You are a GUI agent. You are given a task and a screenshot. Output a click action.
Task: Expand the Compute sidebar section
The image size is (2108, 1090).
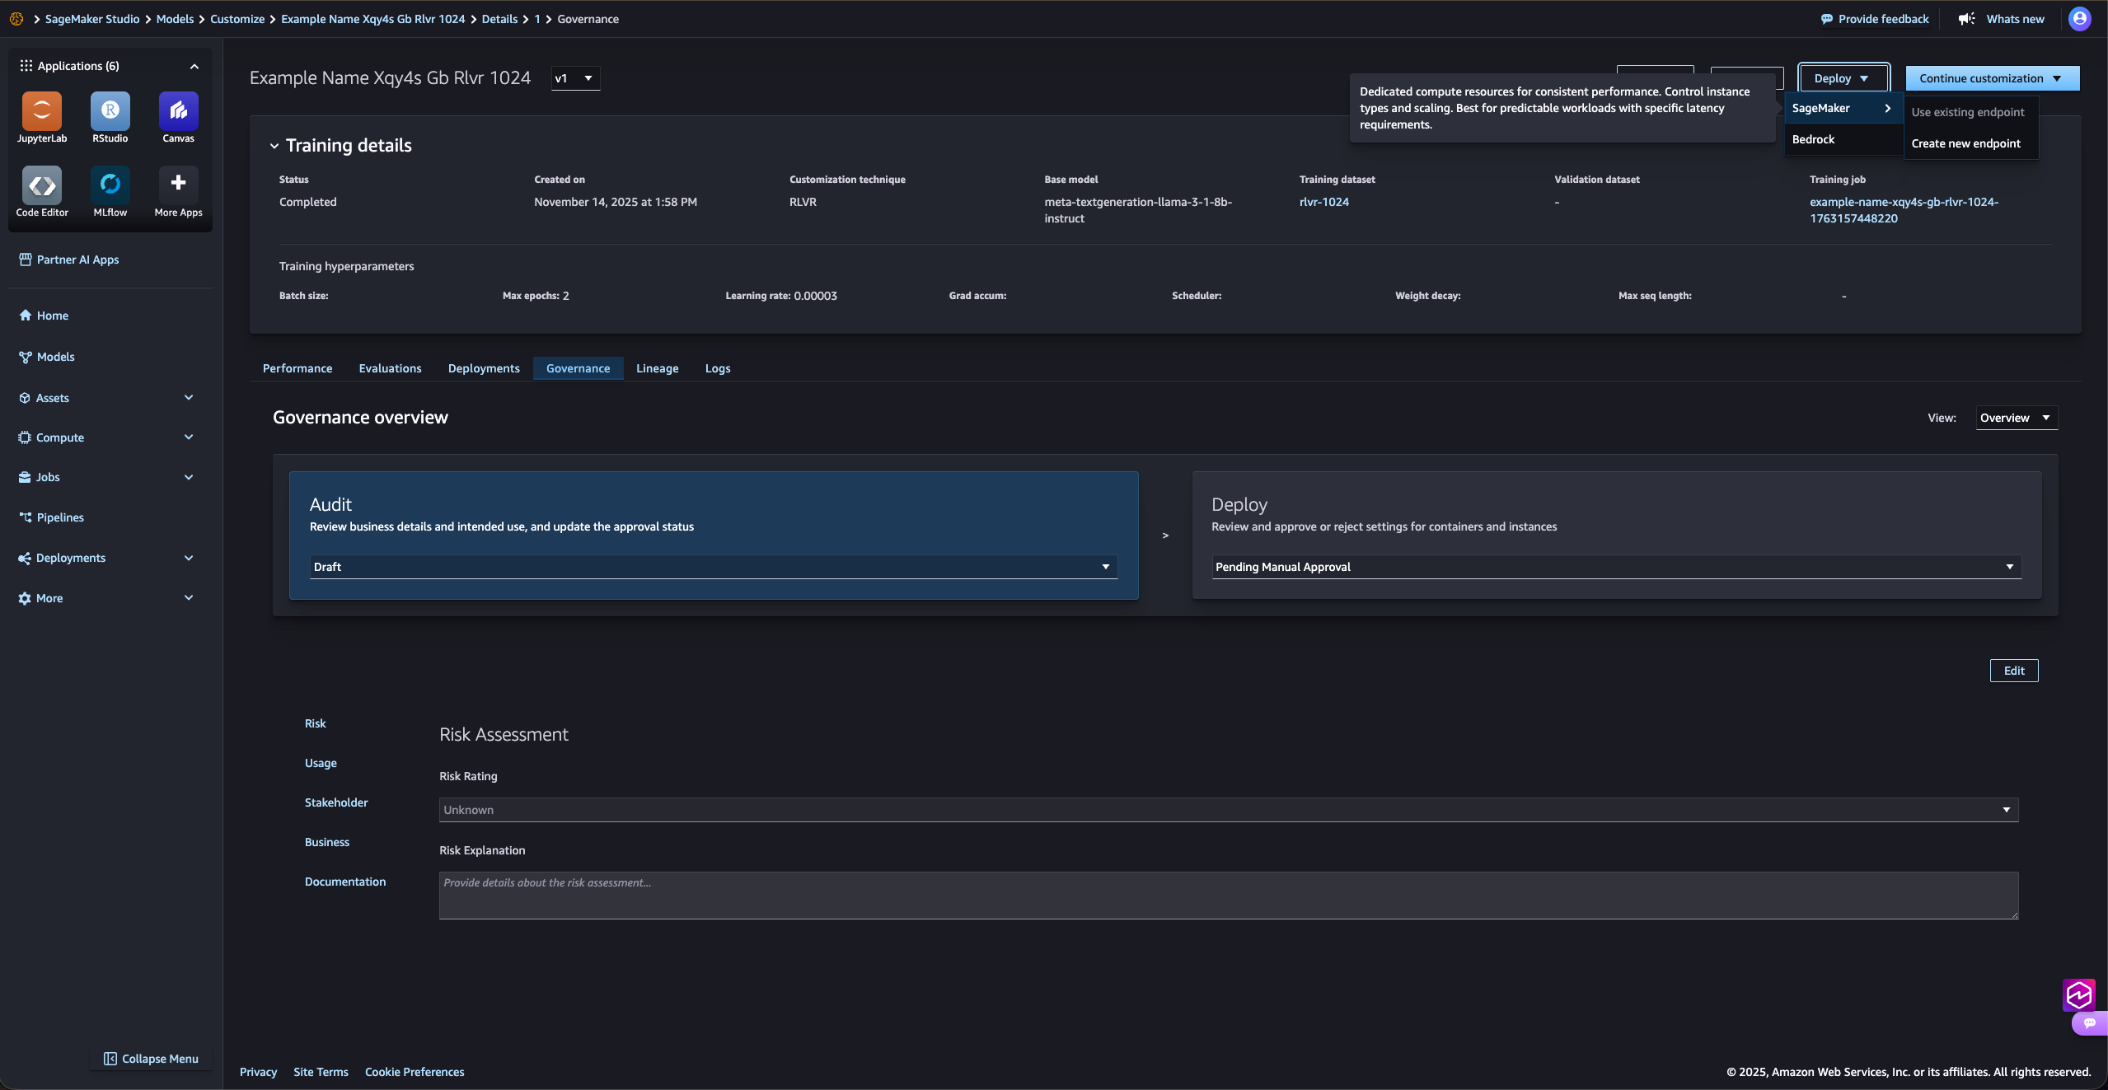[189, 437]
